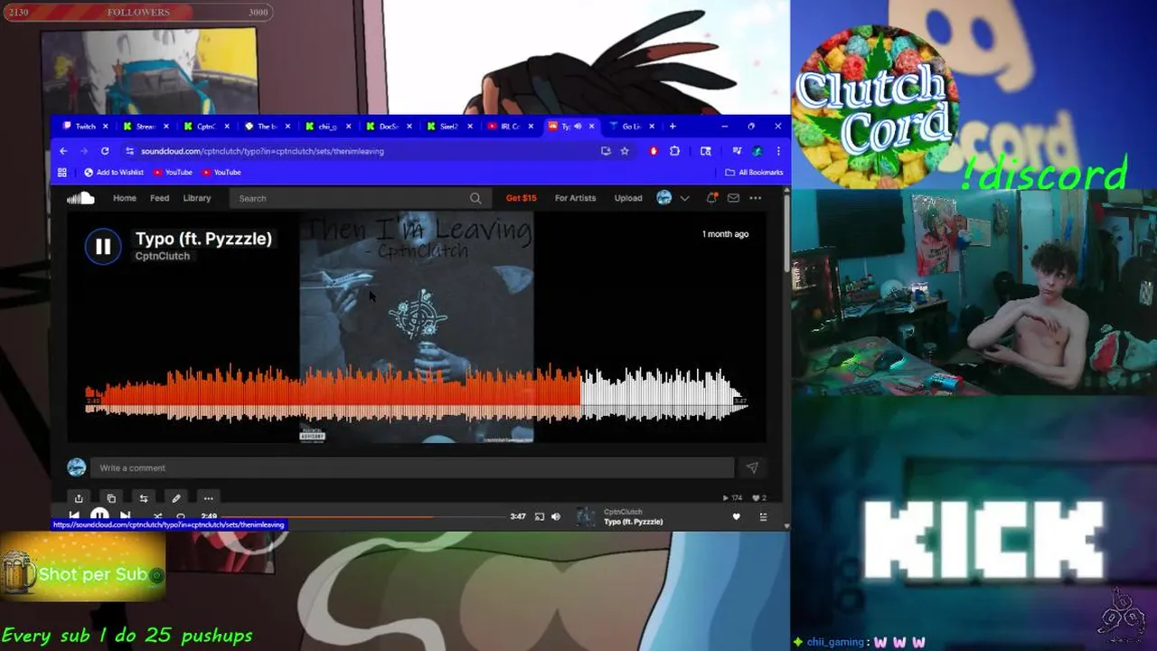Screen dimensions: 1157x651
Task: Reload the browser page
Action: pyautogui.click(x=105, y=151)
